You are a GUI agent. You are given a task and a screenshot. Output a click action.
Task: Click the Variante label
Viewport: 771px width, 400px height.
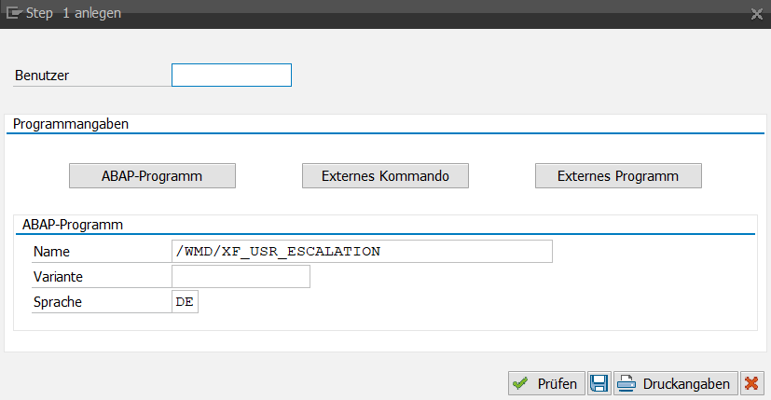point(59,277)
